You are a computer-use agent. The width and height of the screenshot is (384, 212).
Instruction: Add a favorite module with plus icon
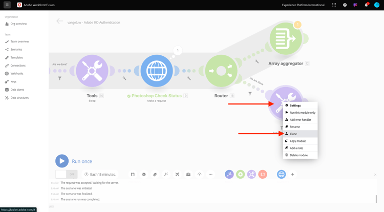(292, 174)
